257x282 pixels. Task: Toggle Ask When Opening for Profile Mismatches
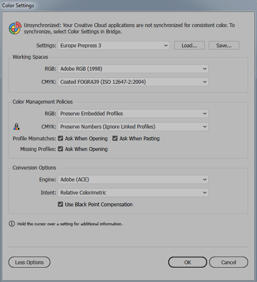coord(61,138)
